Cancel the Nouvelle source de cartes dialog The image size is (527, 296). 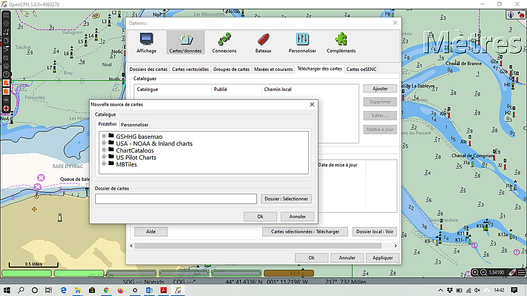coord(297,216)
